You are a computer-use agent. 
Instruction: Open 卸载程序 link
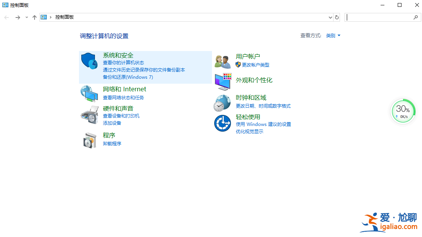click(112, 143)
